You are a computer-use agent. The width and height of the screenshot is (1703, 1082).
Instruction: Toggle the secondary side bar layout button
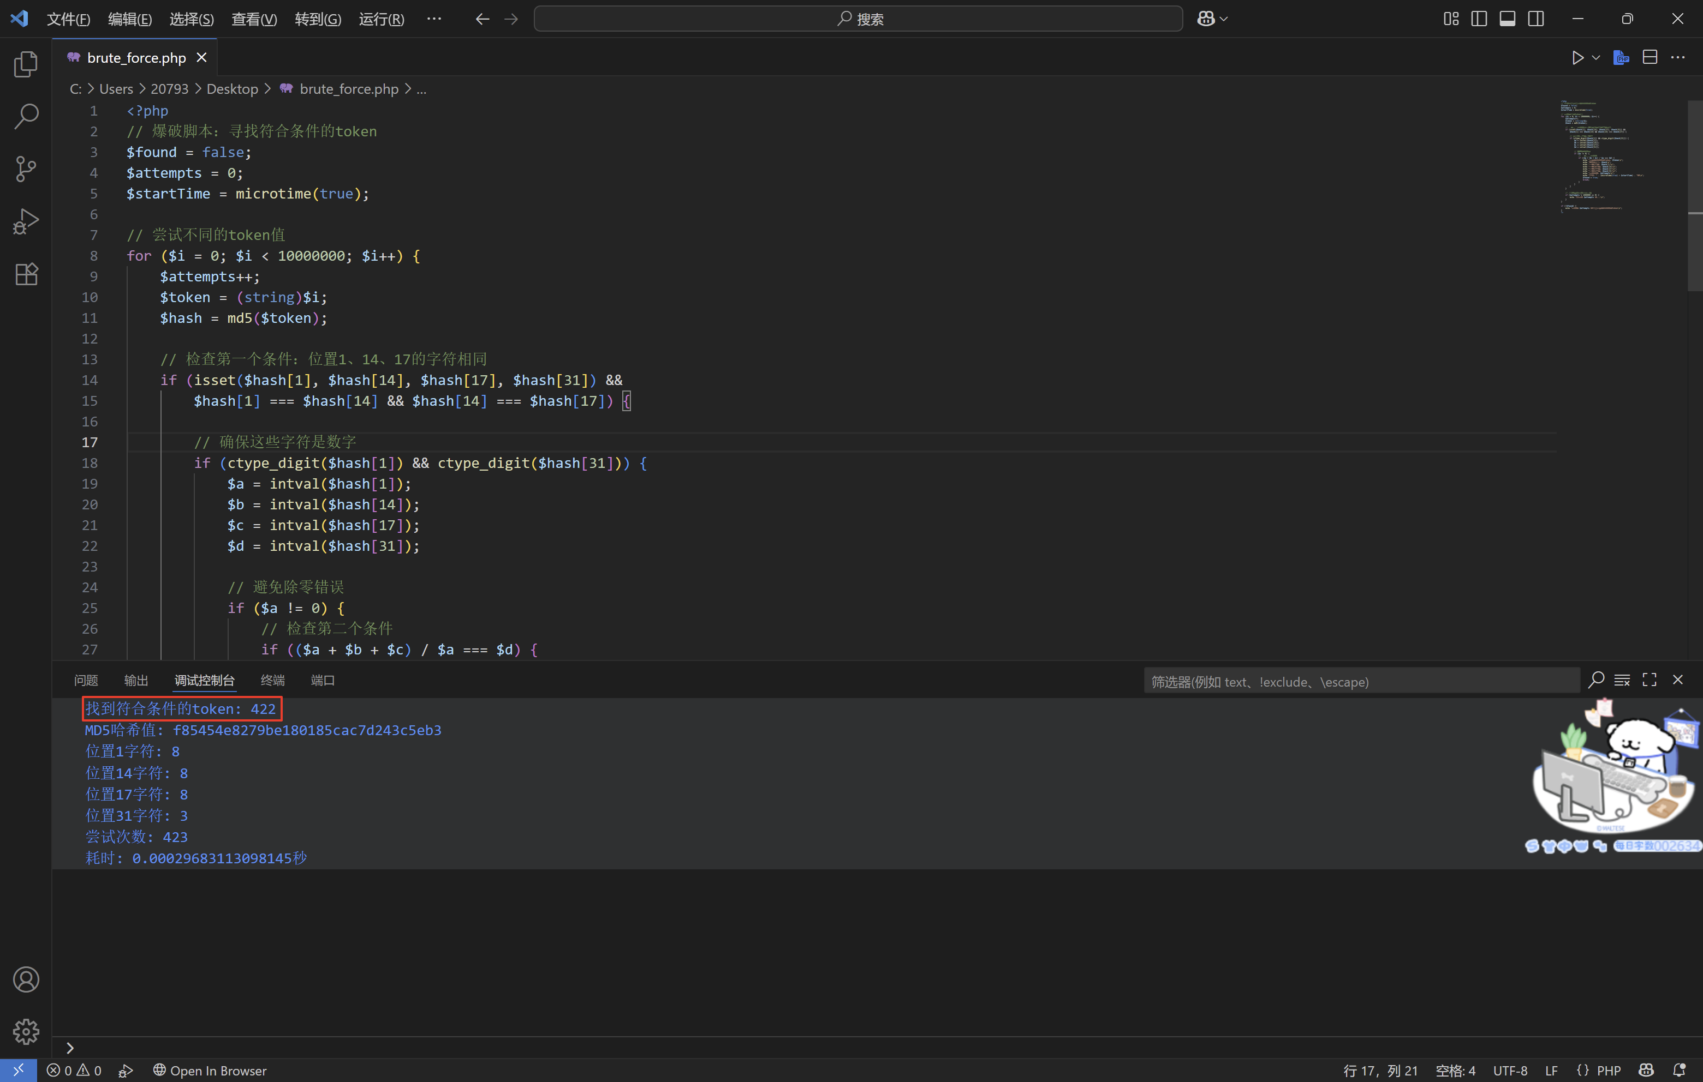(1535, 19)
